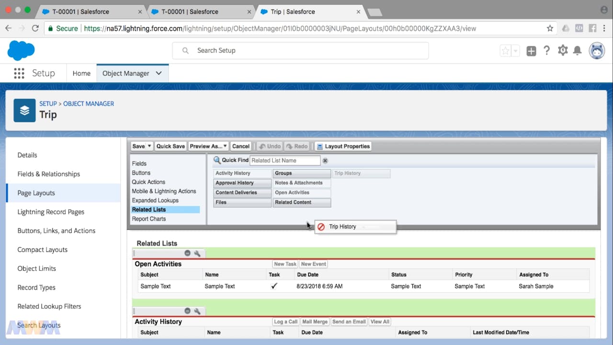Screen dimensions: 613x345
Task: Open the user avatar profile menu
Action: pos(597,50)
